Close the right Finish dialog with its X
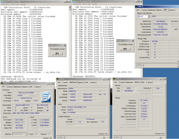 (132, 41)
